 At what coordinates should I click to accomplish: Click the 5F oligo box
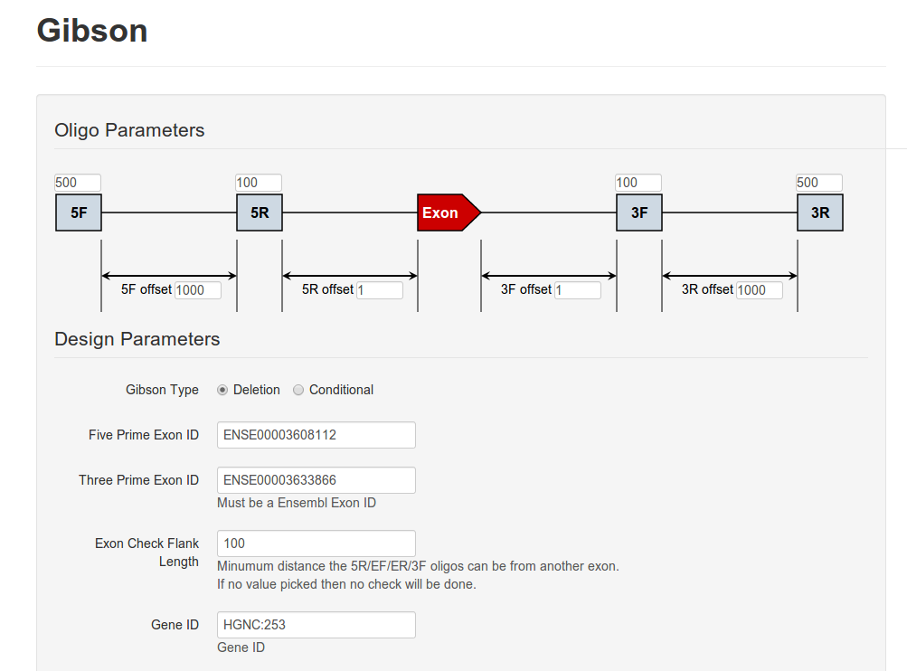pyautogui.click(x=79, y=213)
